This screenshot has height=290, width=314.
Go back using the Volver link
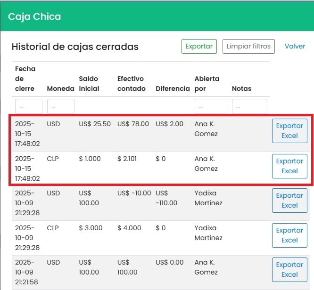click(x=295, y=46)
